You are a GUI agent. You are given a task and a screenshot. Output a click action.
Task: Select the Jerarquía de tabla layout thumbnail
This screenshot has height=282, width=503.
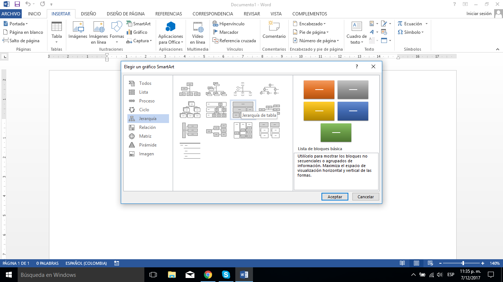[x=243, y=109]
